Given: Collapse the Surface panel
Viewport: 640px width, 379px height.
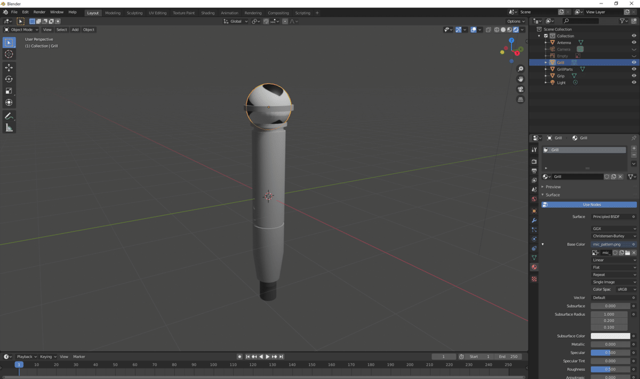Looking at the screenshot, I should pyautogui.click(x=553, y=195).
